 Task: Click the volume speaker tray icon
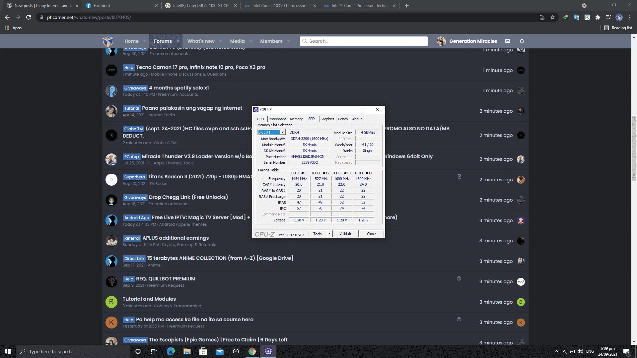[x=580, y=351]
